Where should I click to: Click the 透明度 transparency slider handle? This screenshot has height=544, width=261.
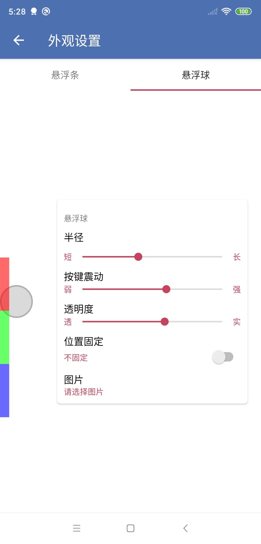(x=164, y=322)
